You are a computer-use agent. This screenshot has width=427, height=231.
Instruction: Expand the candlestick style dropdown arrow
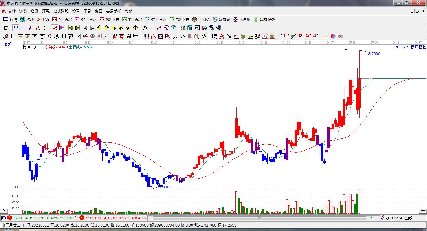click(49, 28)
